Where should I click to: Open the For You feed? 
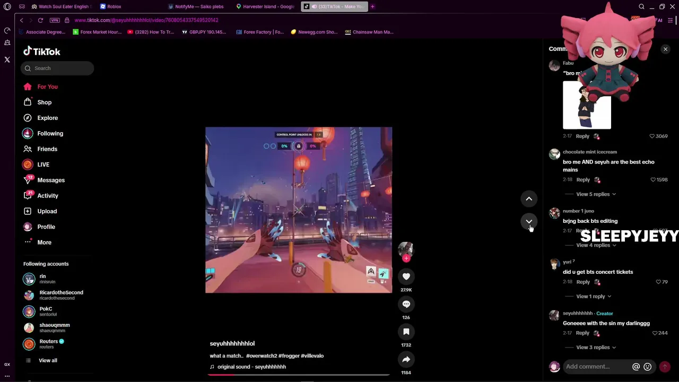tap(47, 86)
